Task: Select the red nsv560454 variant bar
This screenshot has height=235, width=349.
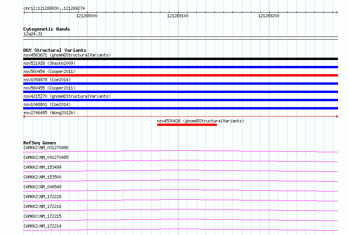Action: click(x=180, y=75)
